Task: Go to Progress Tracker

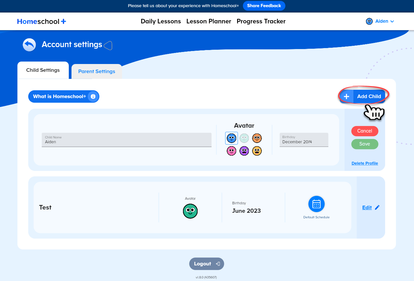Action: tap(261, 21)
